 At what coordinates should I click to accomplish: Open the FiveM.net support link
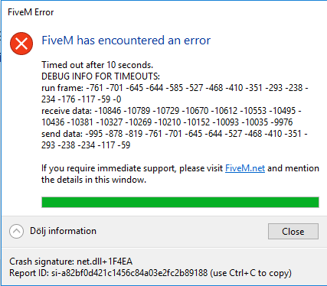tap(245, 168)
